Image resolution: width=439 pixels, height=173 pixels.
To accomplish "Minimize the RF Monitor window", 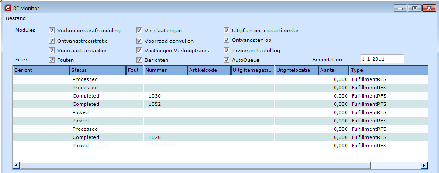I will pyautogui.click(x=400, y=8).
